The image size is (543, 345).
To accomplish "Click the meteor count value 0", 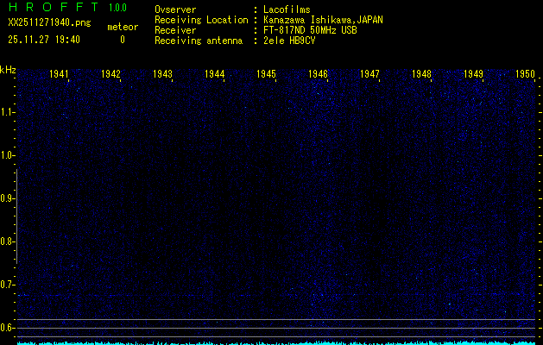I will [x=122, y=40].
